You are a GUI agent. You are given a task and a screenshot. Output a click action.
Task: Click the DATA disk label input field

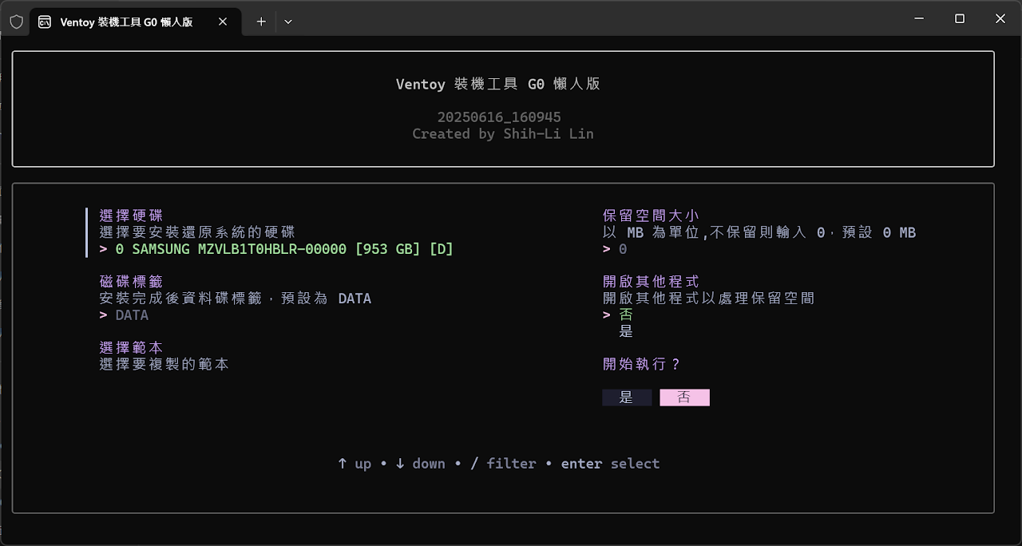(x=132, y=315)
